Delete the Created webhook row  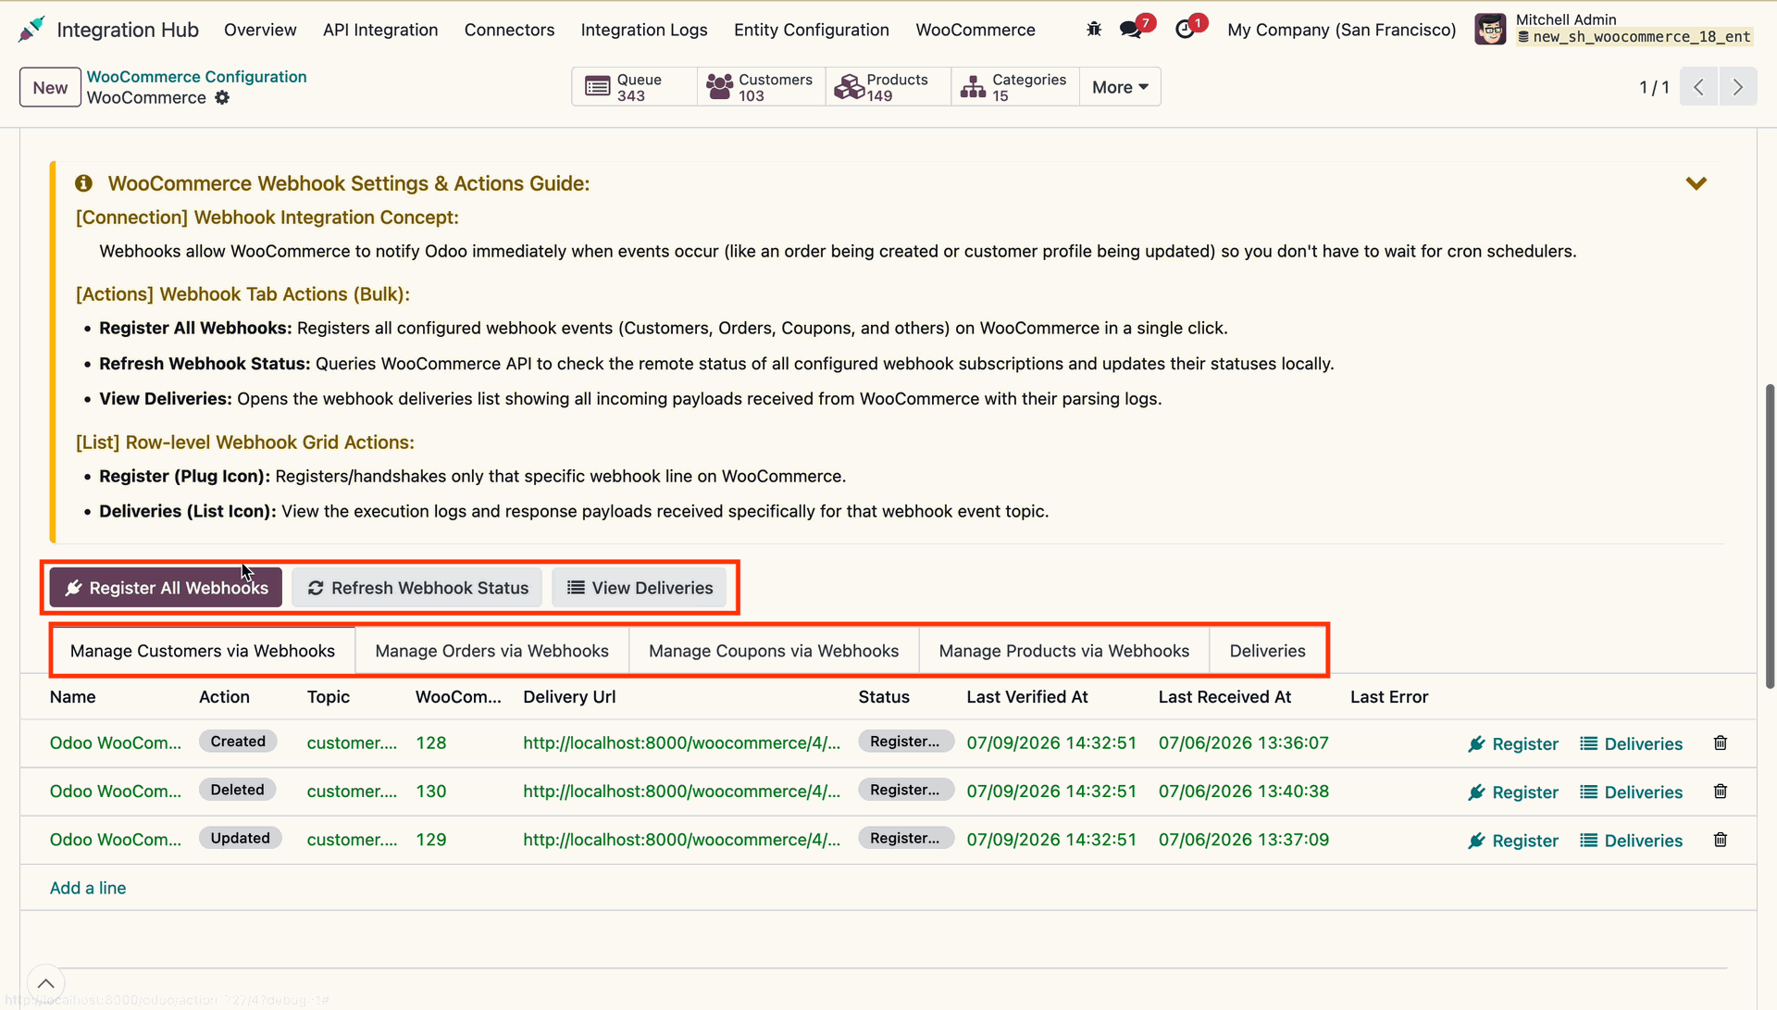tap(1721, 743)
